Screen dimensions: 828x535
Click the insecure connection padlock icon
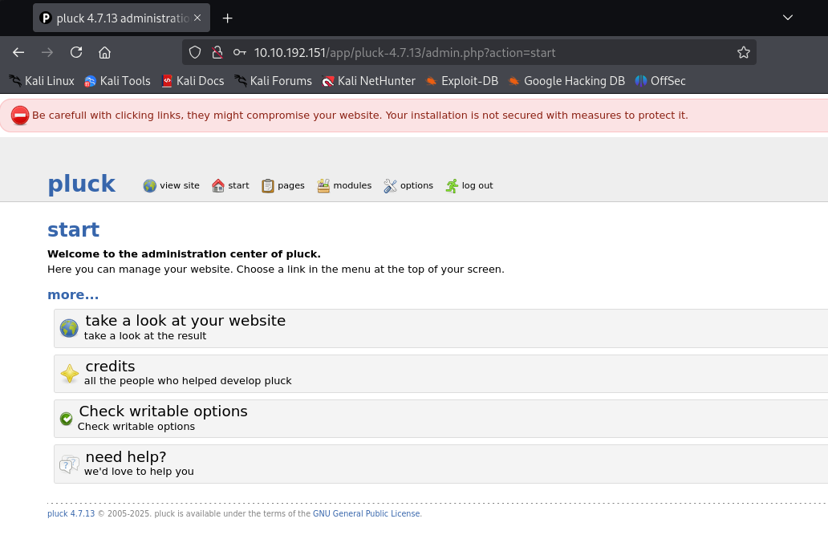coord(217,52)
